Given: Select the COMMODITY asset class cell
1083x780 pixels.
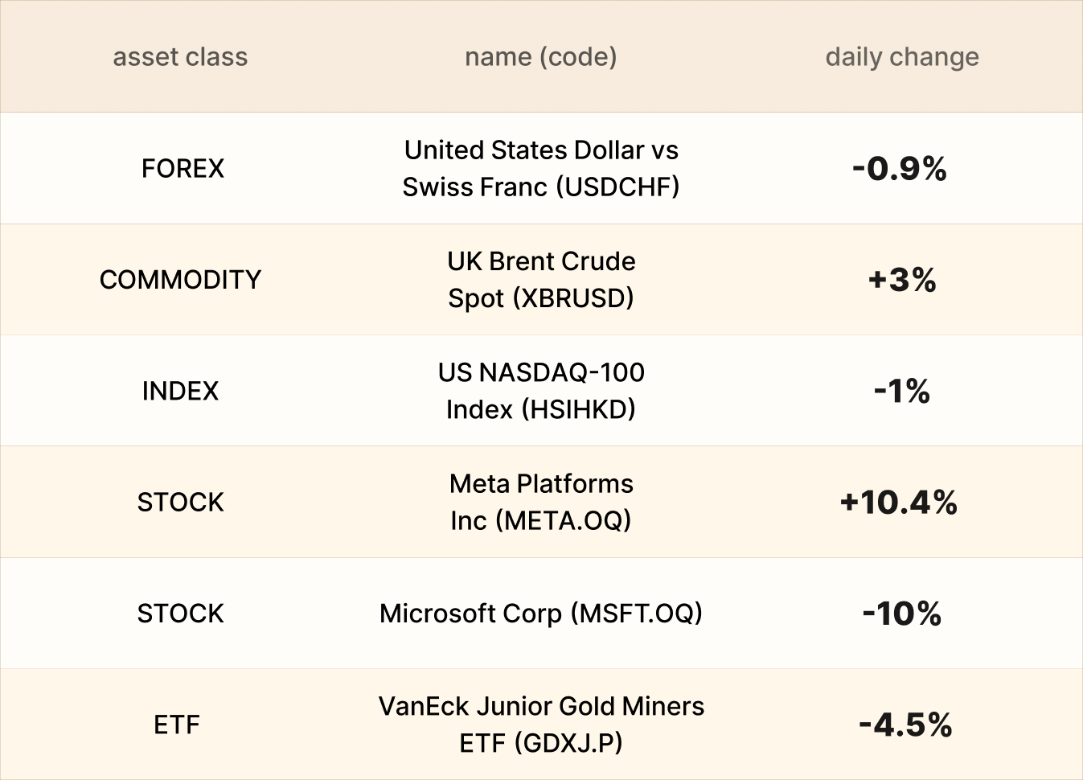Looking at the screenshot, I should 180,280.
